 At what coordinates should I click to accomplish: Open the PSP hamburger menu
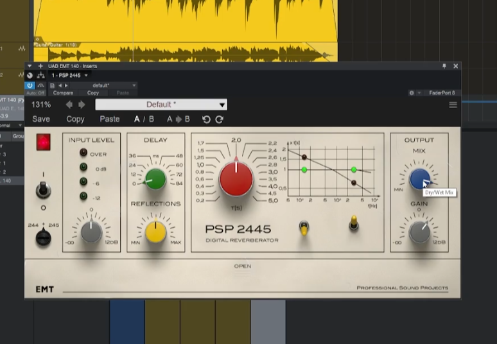(x=453, y=105)
